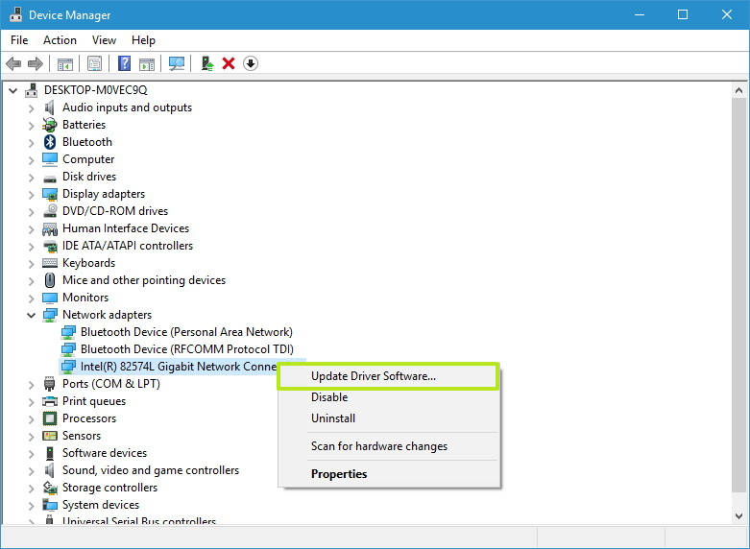Collapse the DESKTOP-M0VEC9Q root node
This screenshot has width=750, height=549.
click(x=12, y=90)
